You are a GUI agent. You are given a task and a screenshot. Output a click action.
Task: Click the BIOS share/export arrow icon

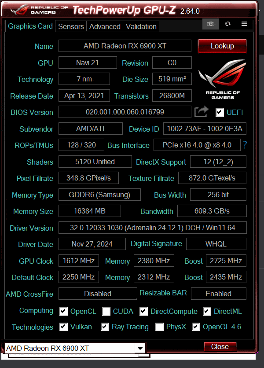click(x=202, y=111)
